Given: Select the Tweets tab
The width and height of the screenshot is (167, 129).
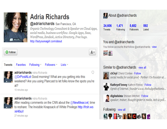Looking at the screenshot, I should (x=8, y=65).
